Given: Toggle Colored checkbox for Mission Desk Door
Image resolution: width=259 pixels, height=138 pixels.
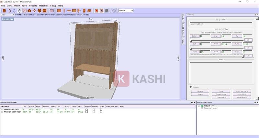Looking at the screenshot, I should point(94,112).
